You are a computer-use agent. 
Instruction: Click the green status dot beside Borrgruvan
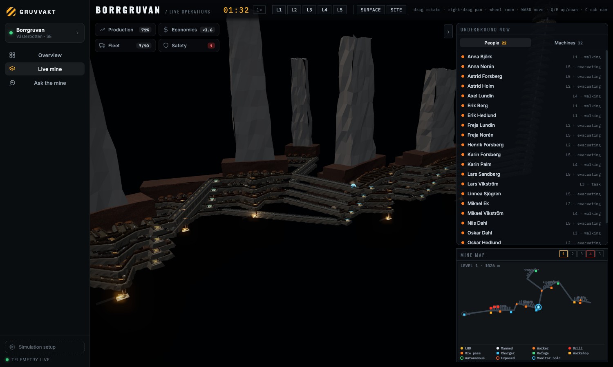tap(11, 33)
